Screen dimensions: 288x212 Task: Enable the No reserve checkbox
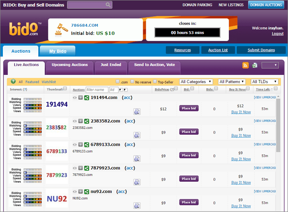pos(132,81)
